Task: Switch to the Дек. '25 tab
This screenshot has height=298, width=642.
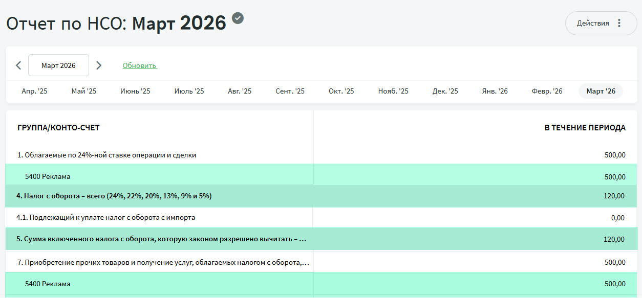Action: [x=445, y=91]
